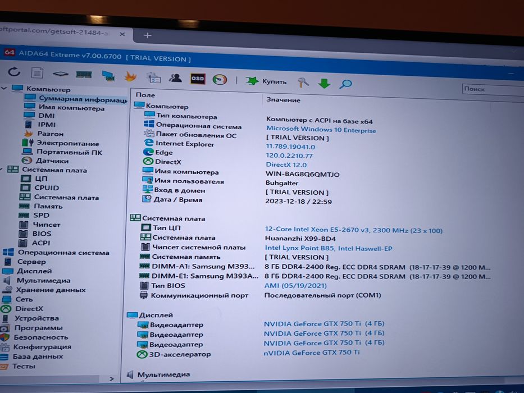Viewport: 524px width, 393px height.
Task: Click the sensor gauge toolbar icon
Action: point(220,80)
